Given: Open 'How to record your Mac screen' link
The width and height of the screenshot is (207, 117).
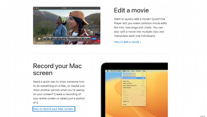Looking at the screenshot, I should pos(54,109).
